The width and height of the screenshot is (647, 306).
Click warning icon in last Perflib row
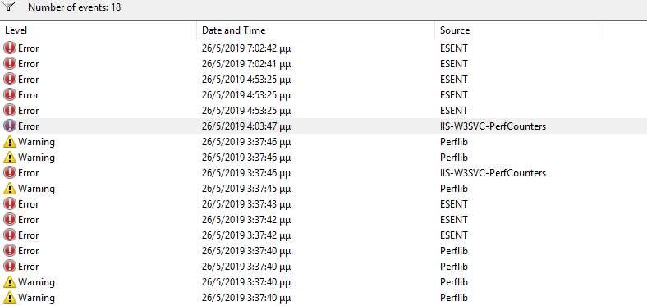point(10,297)
